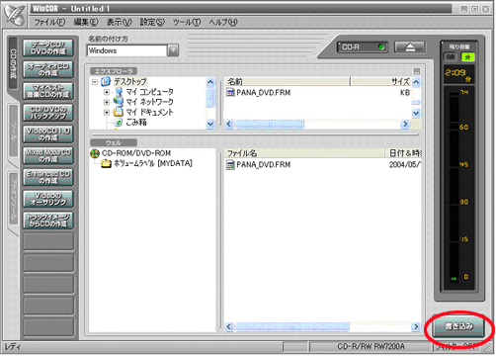Start オーディオCDの作成 mode

click(48, 69)
